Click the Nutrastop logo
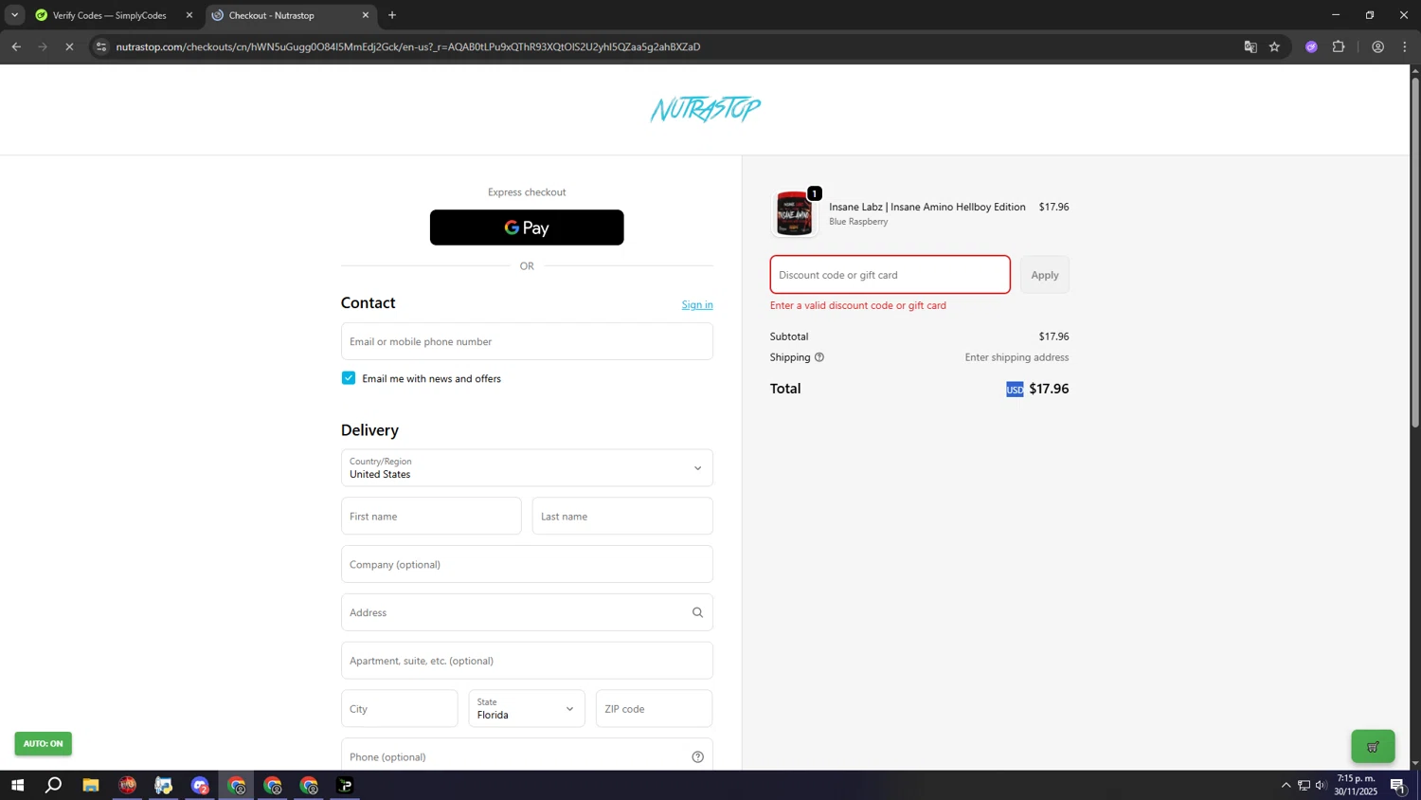This screenshot has height=800, width=1421. coord(706,110)
